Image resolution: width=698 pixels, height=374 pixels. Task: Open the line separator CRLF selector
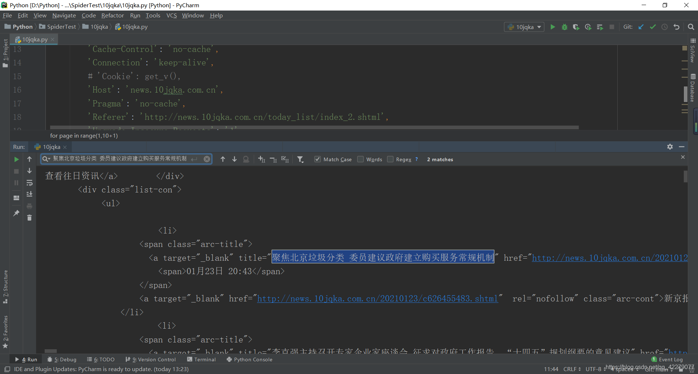(x=572, y=369)
